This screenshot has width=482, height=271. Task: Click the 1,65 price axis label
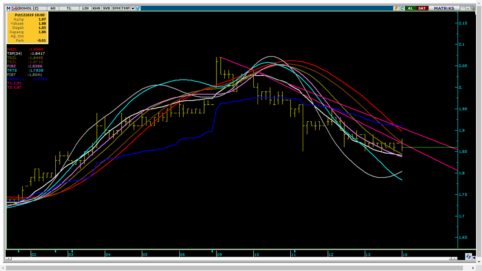tap(463, 238)
